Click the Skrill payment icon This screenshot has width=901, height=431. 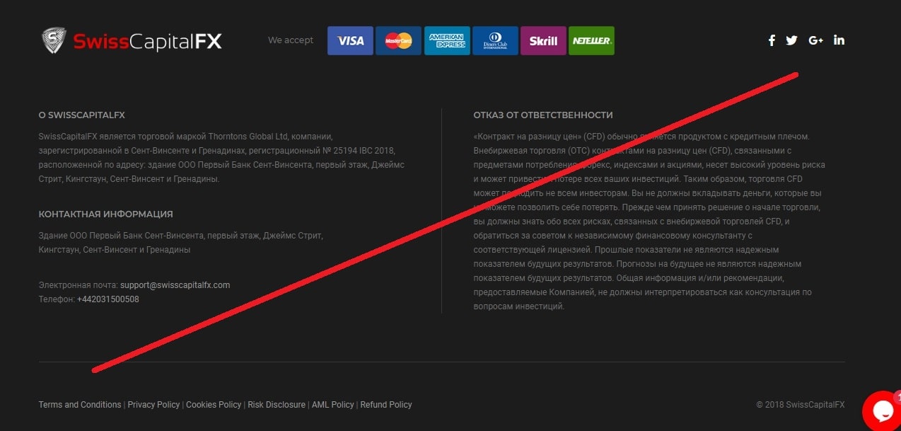(x=543, y=41)
